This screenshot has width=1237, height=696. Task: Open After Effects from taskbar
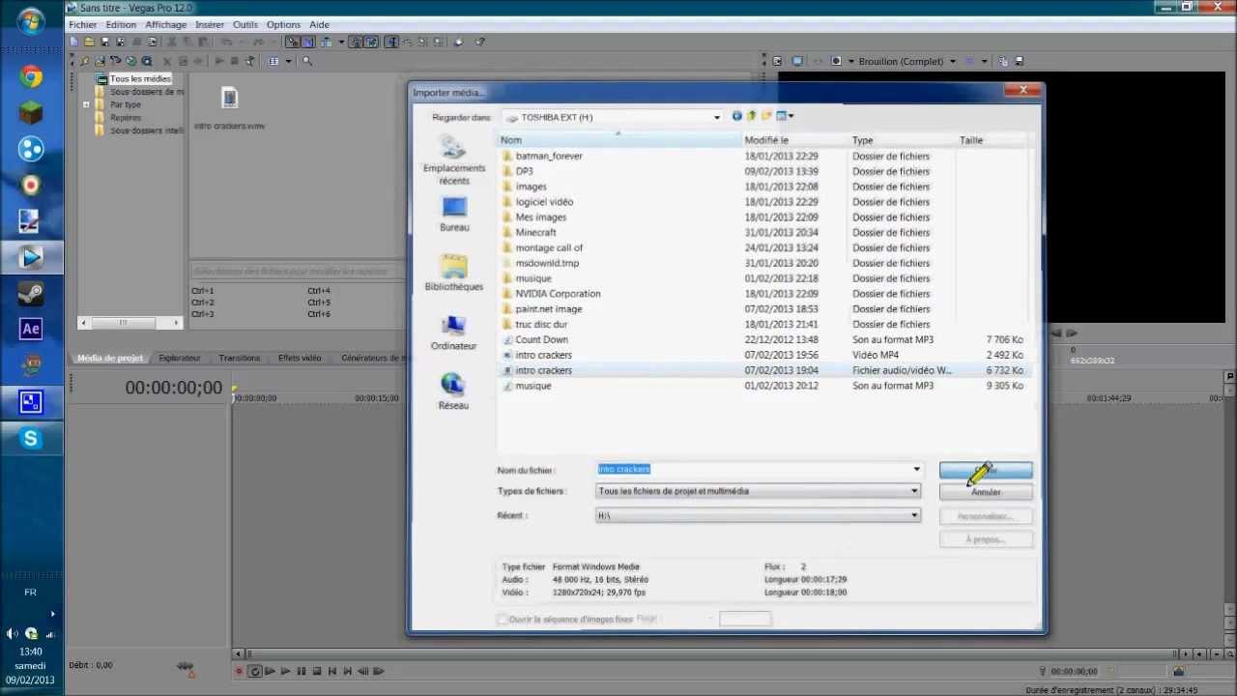[31, 329]
